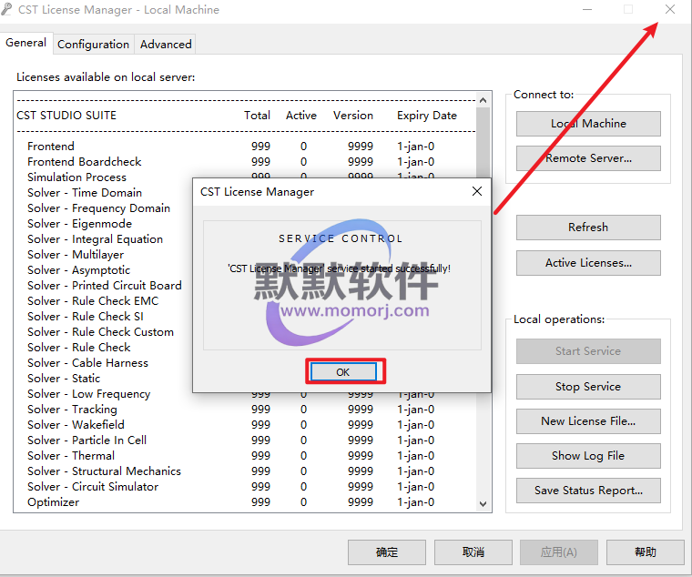Click the 帮助 button
The width and height of the screenshot is (692, 577).
click(646, 552)
